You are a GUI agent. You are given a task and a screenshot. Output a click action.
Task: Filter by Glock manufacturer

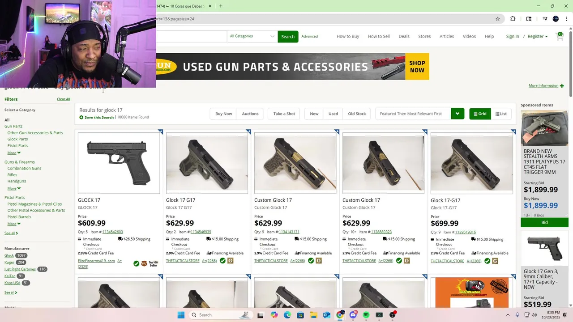(9, 255)
